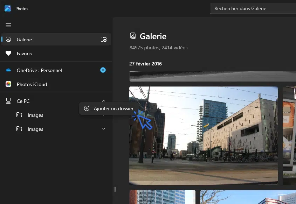Open the OneDrive : Personnel entry

click(x=39, y=70)
